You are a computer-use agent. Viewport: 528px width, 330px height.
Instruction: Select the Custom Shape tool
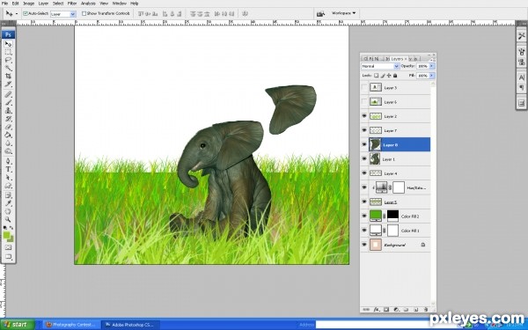(8, 186)
